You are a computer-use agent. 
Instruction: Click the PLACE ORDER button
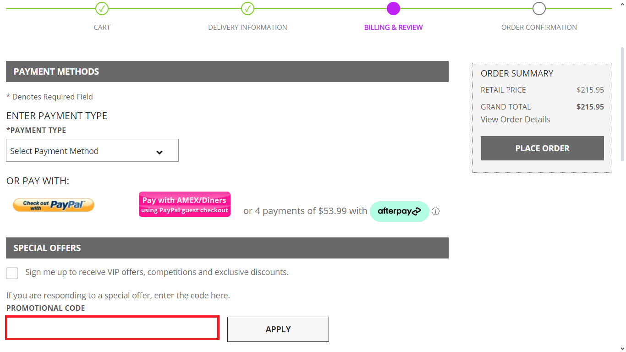[542, 148]
